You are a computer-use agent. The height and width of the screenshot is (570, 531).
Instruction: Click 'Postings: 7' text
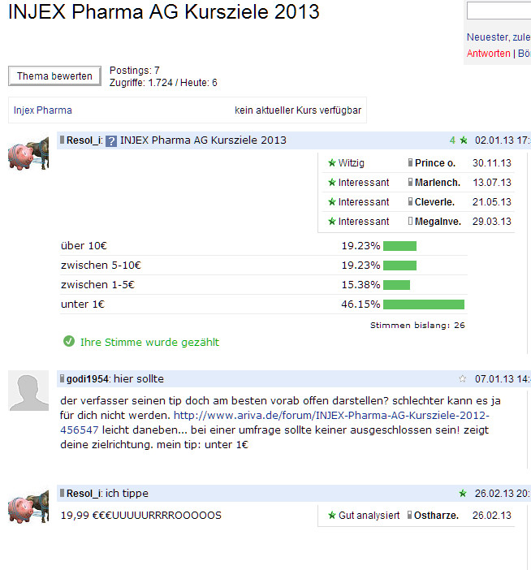coord(135,70)
